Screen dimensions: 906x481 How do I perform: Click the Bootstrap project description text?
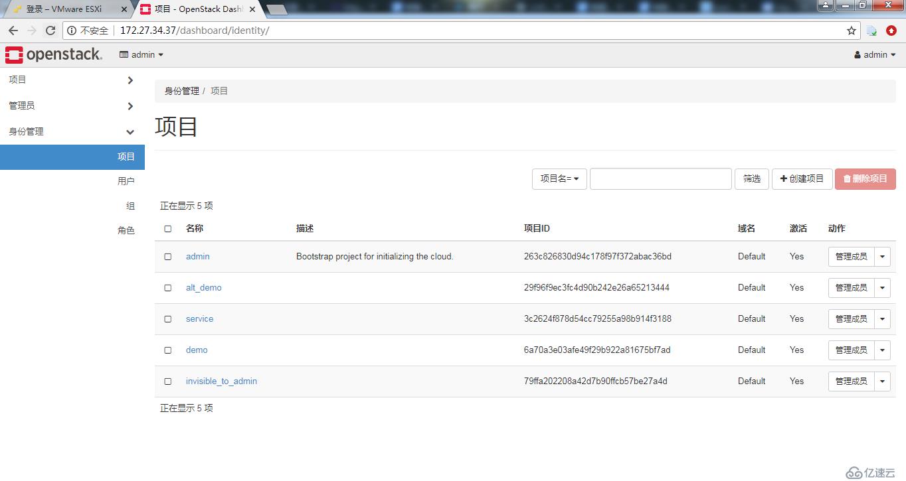pyautogui.click(x=375, y=257)
